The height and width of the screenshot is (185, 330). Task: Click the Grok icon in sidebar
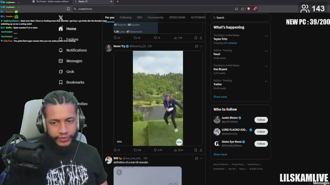point(61,72)
